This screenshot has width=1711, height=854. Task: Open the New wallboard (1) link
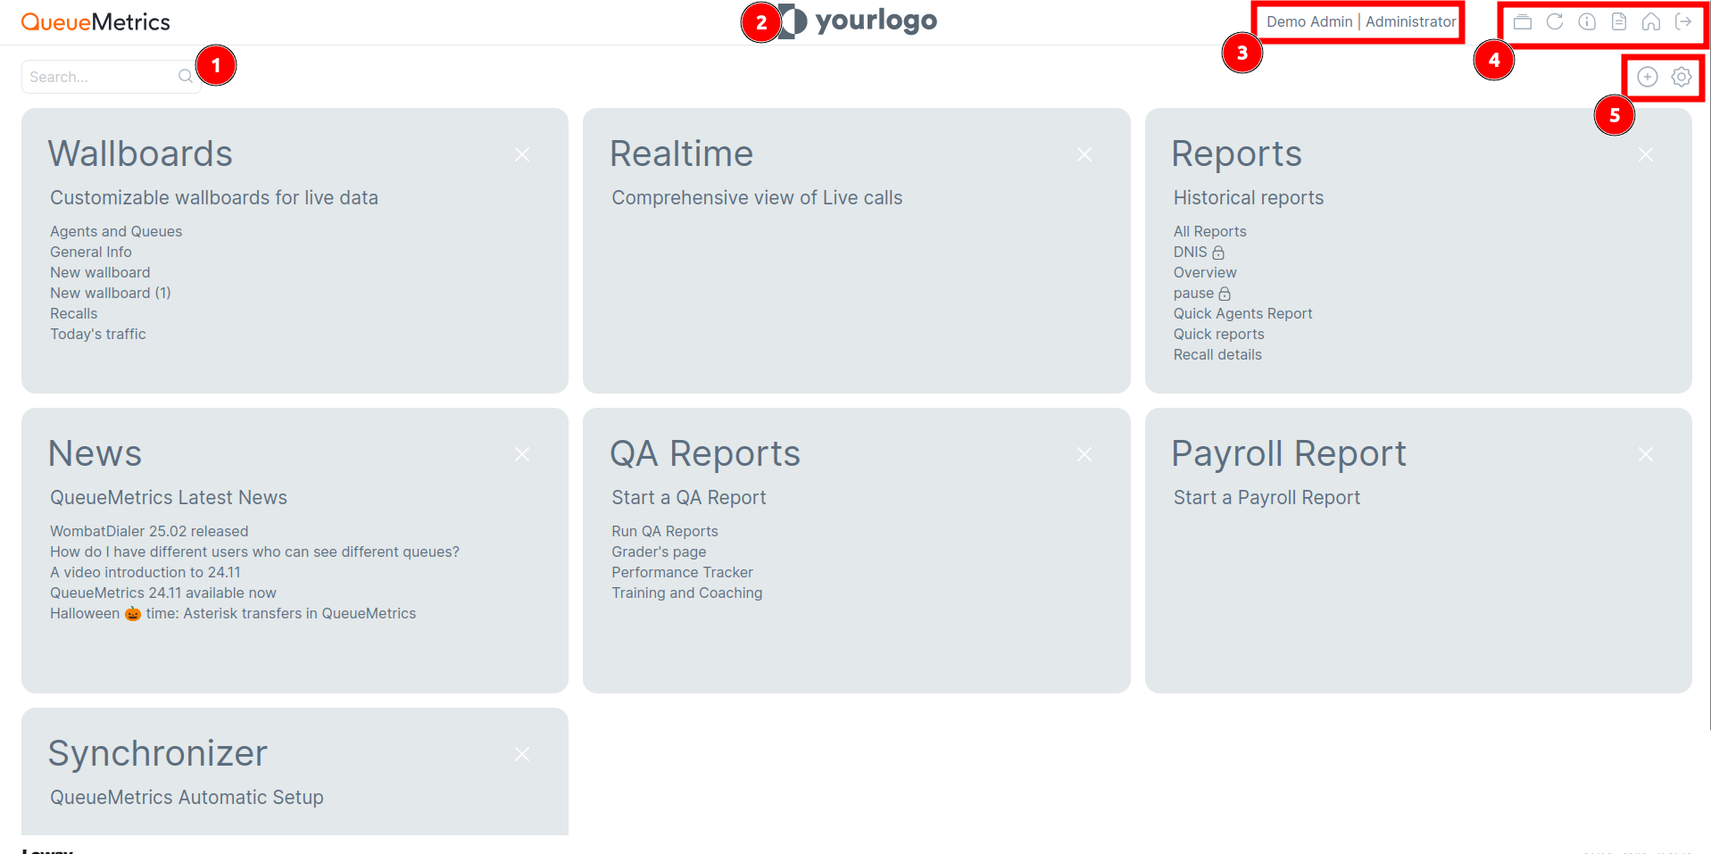coord(111,293)
